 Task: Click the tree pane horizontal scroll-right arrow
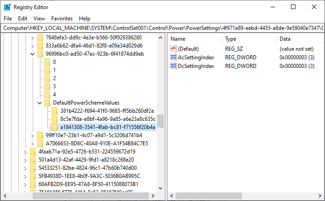(153, 196)
